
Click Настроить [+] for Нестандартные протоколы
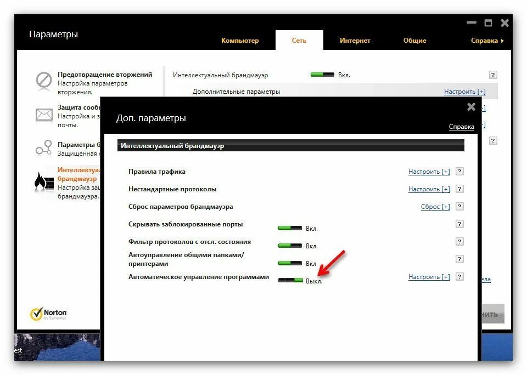429,189
